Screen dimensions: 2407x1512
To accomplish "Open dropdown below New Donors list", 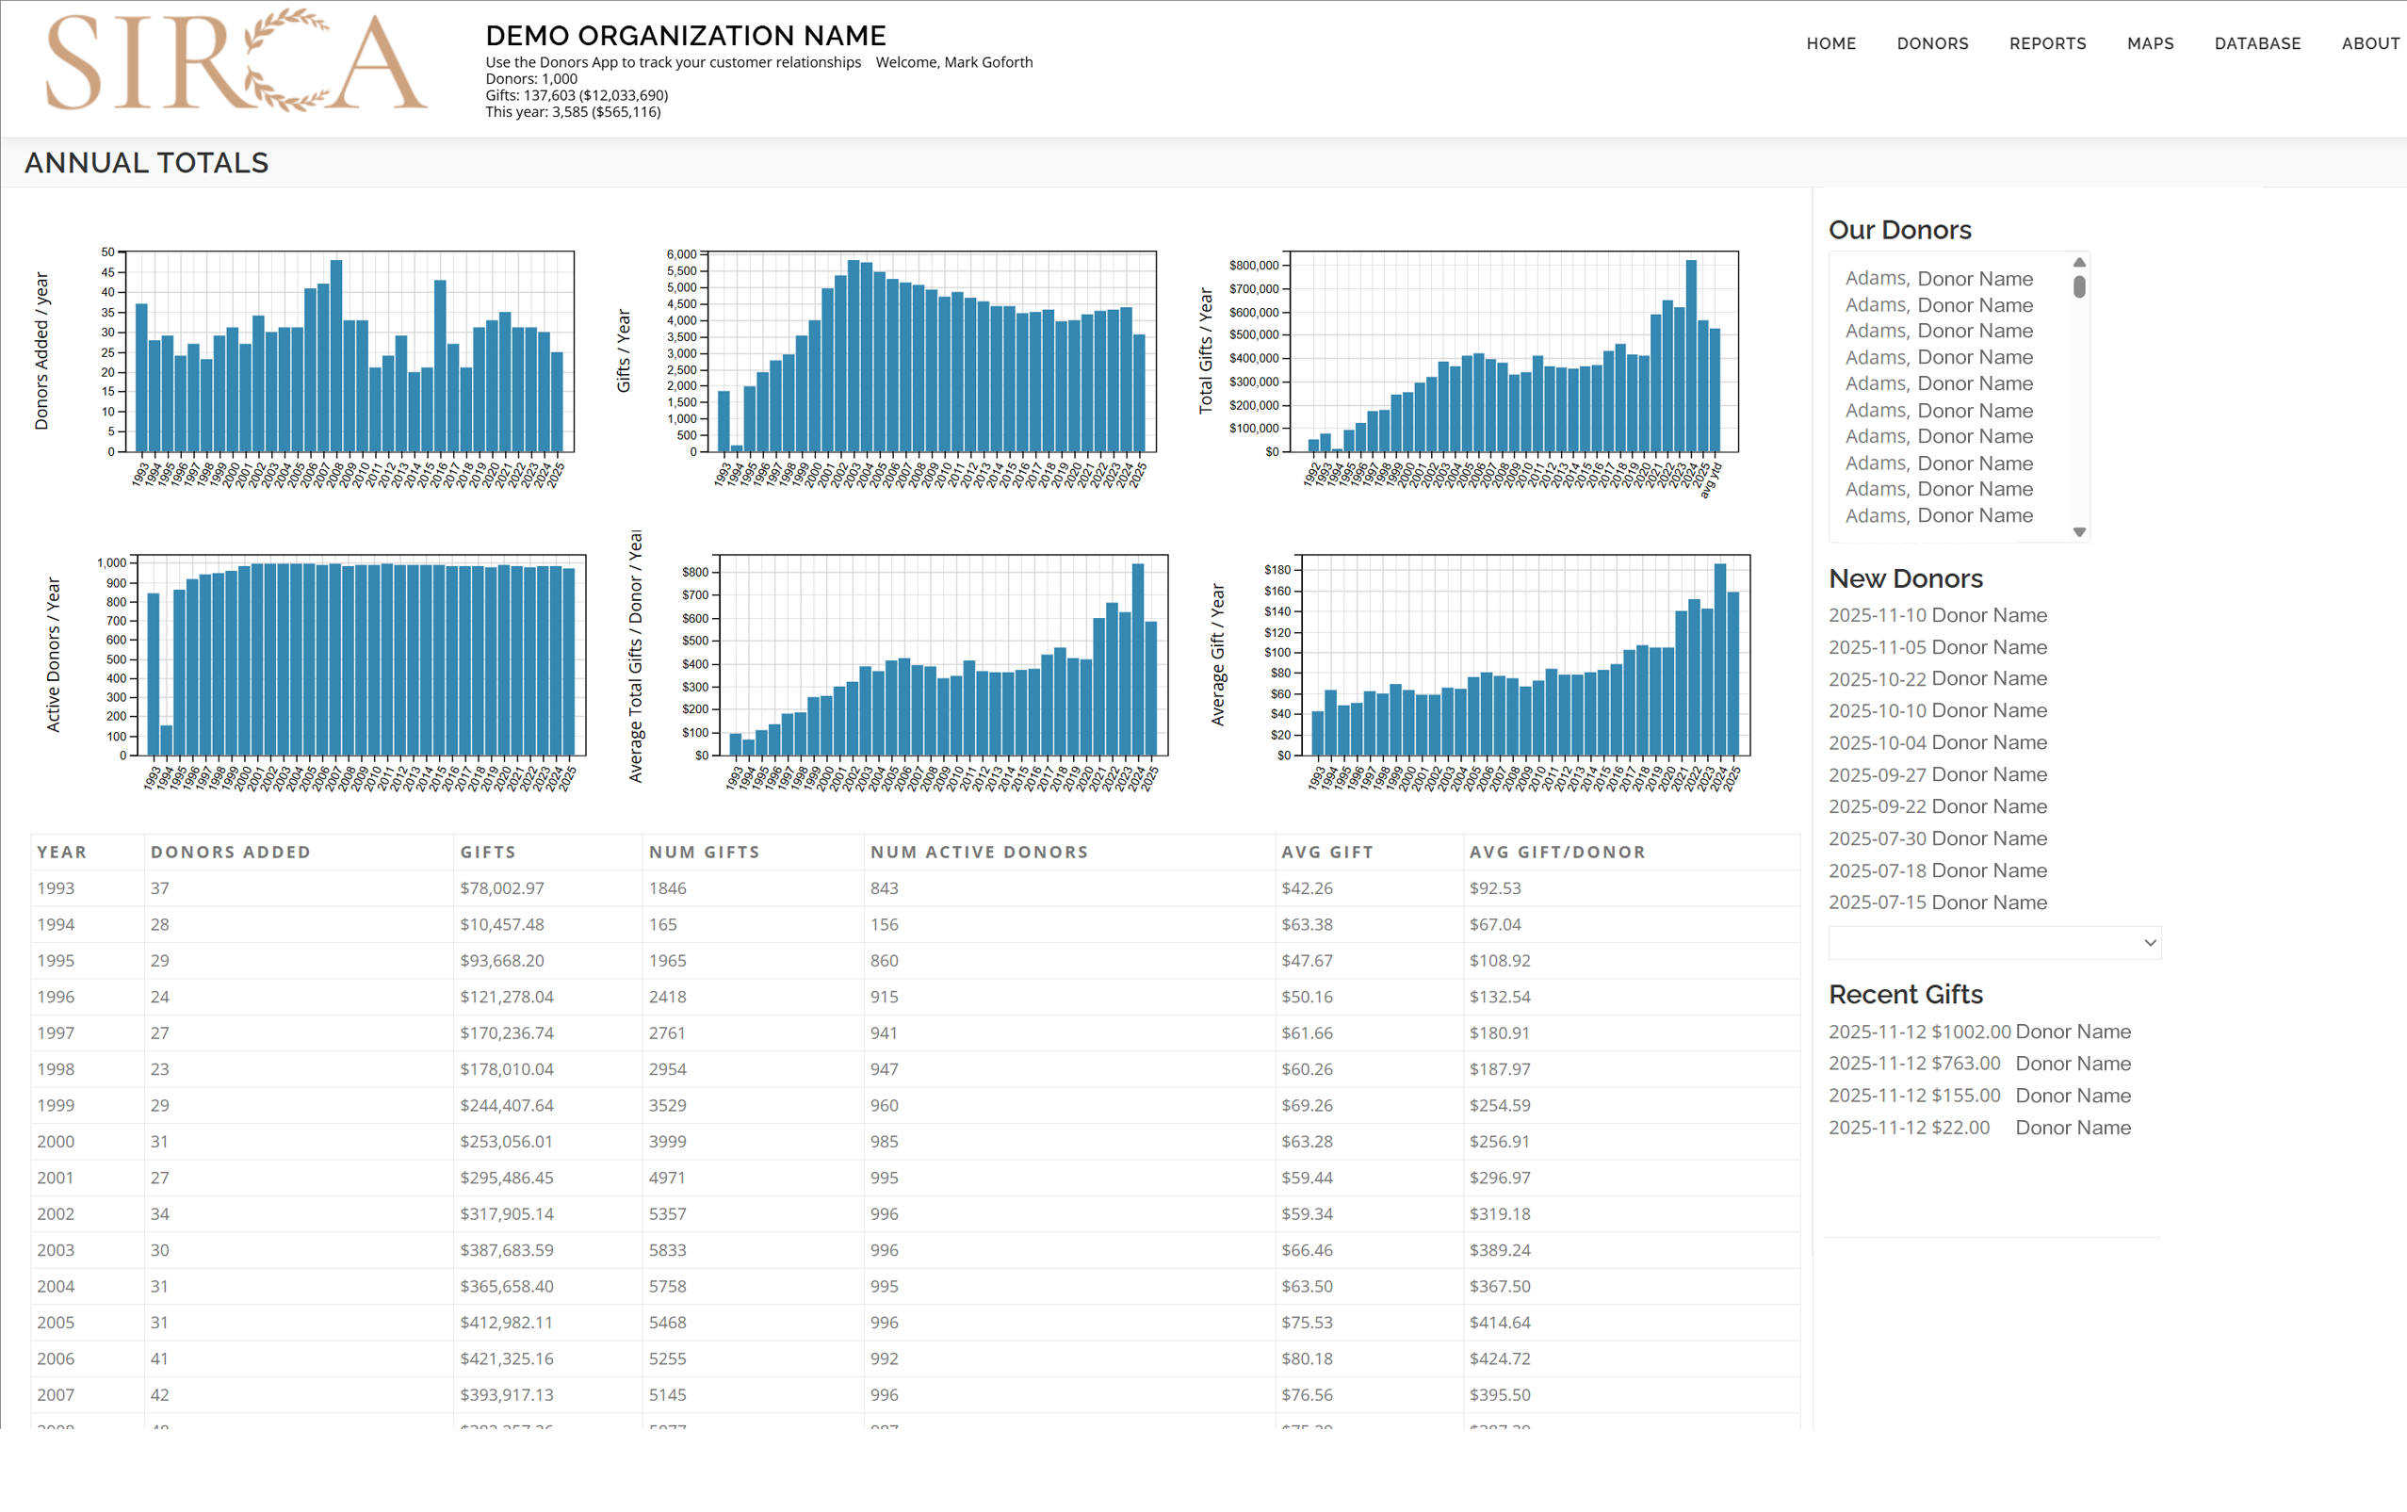I will point(1994,942).
